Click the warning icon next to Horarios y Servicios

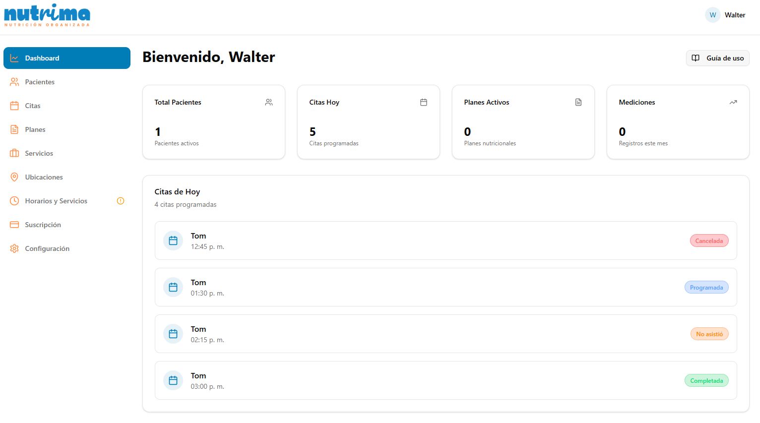tap(120, 201)
